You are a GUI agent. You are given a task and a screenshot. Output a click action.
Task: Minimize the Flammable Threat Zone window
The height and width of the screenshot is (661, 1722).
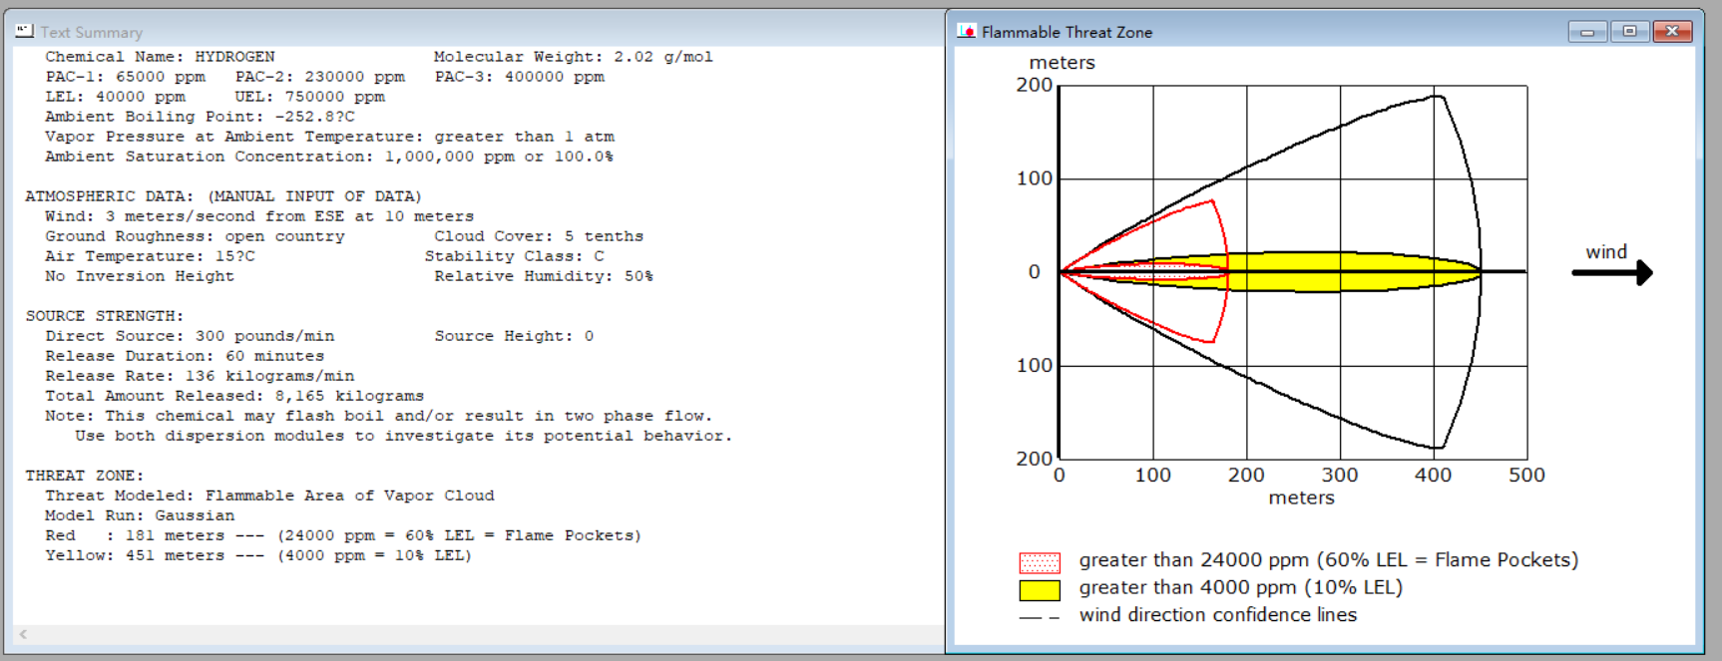[1587, 31]
